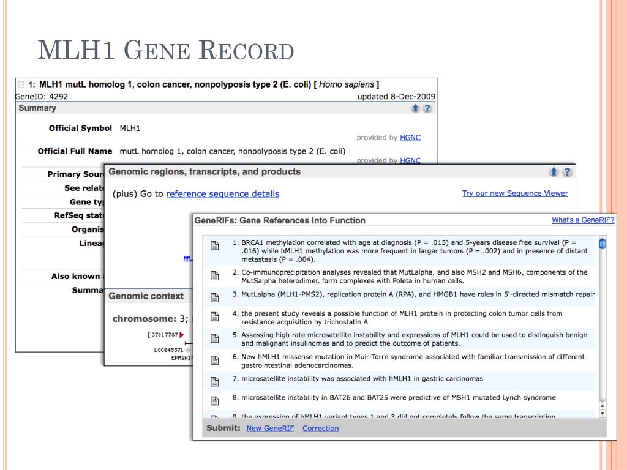The image size is (627, 470).
Task: Click the Summary section header bar
Action: (226, 108)
